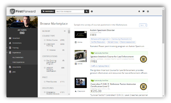
Task: Open Ignition Interlock Course for Law Enforcement
Action: point(112,57)
